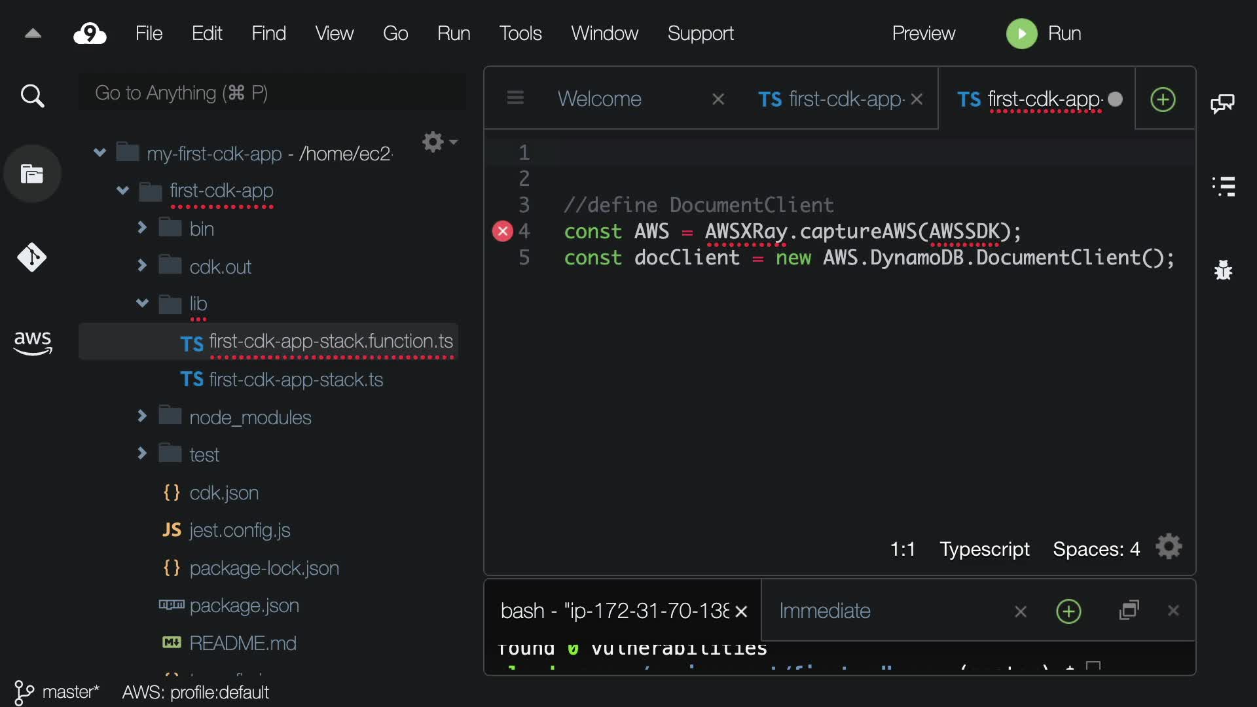Collapse the lib folder
1257x707 pixels.
coord(141,303)
